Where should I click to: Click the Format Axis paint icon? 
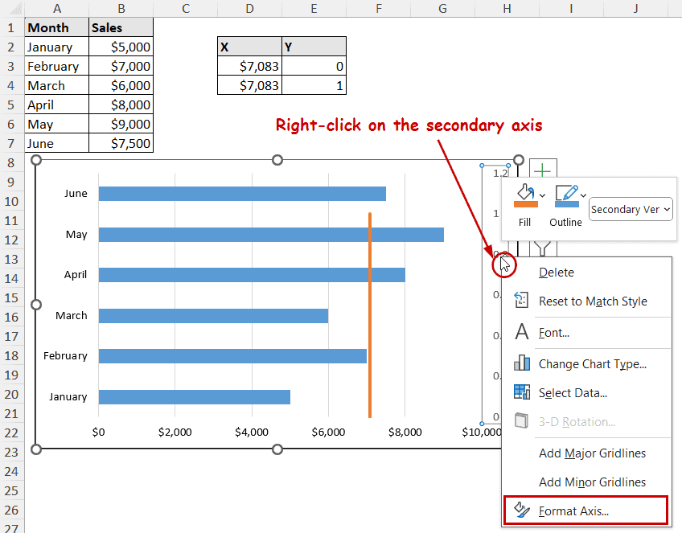click(521, 510)
